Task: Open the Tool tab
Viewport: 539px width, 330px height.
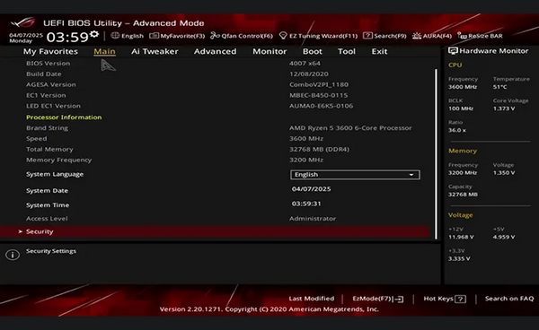Action: [x=347, y=51]
